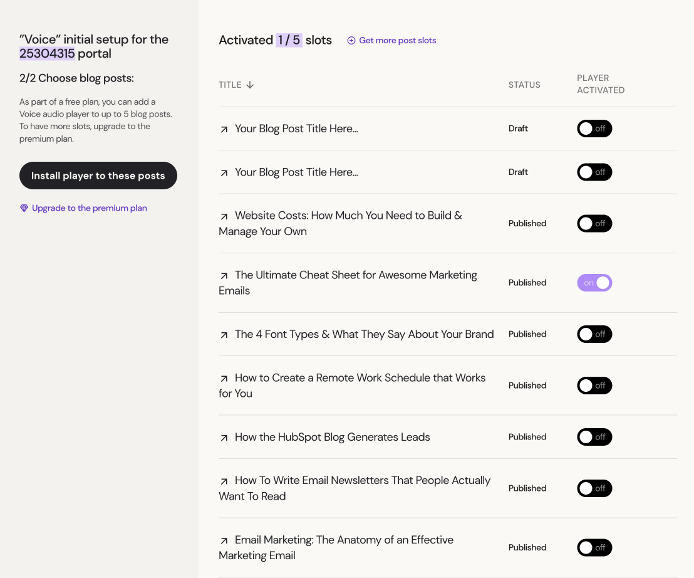
Task: Open Upgrade to the premium plan link
Action: click(90, 208)
